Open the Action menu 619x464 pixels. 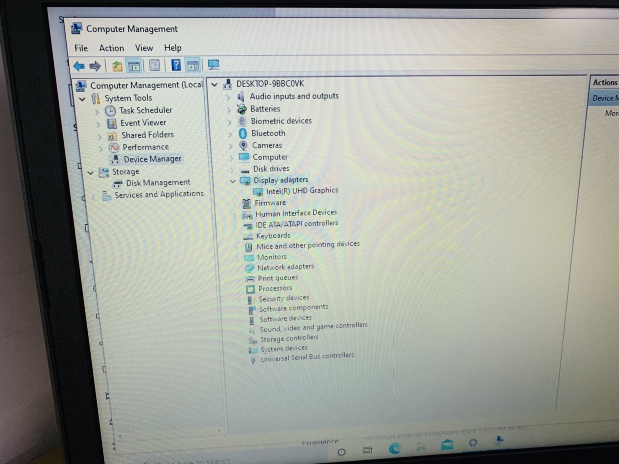pyautogui.click(x=111, y=48)
